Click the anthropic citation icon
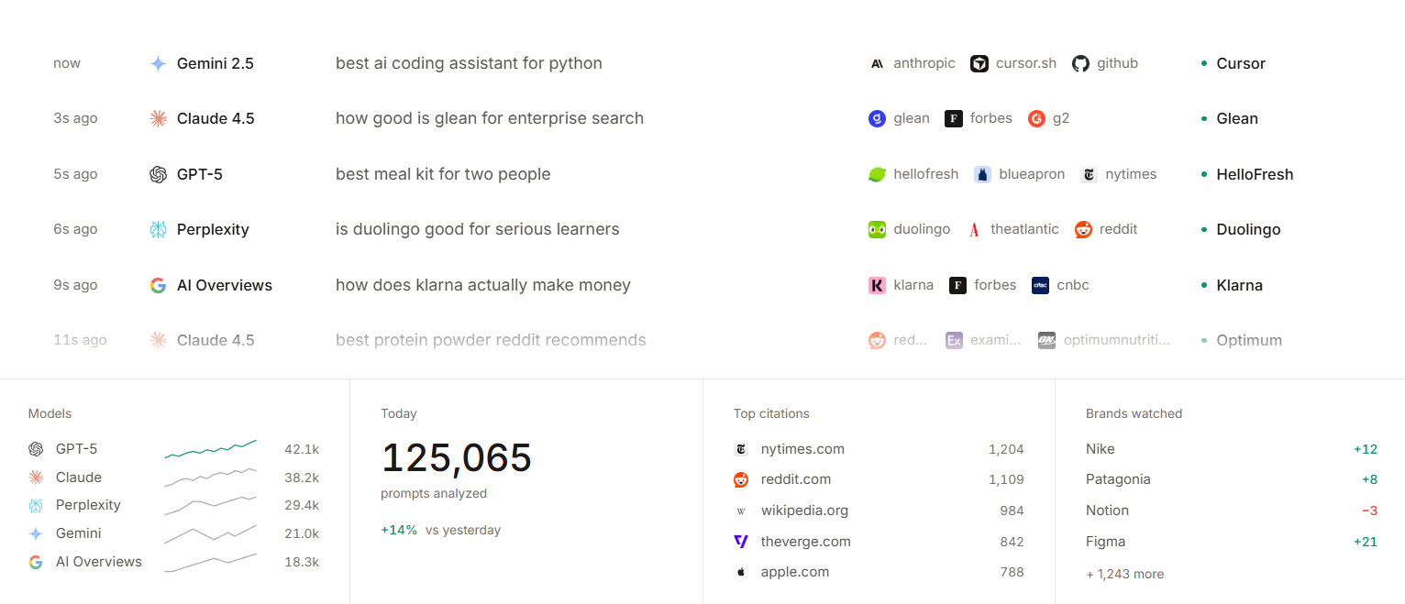 pos(877,63)
